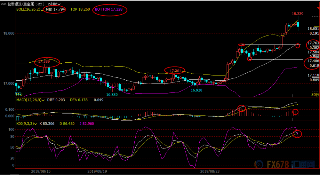Screen dimensions: 320x175
Task: Click the 17.118 level on right axis
Action: (x=313, y=75)
